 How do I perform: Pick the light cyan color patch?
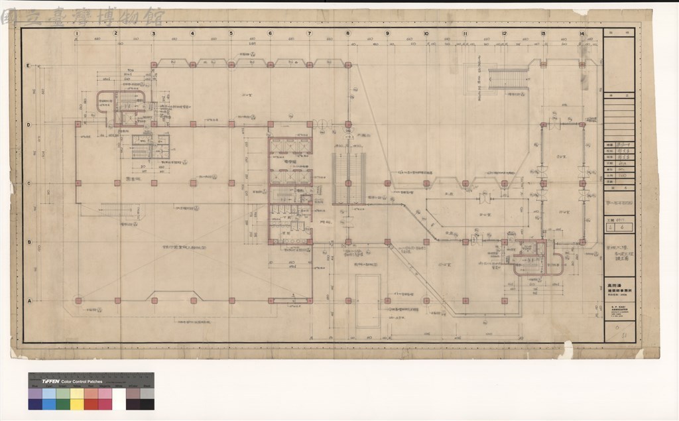pyautogui.click(x=49, y=393)
